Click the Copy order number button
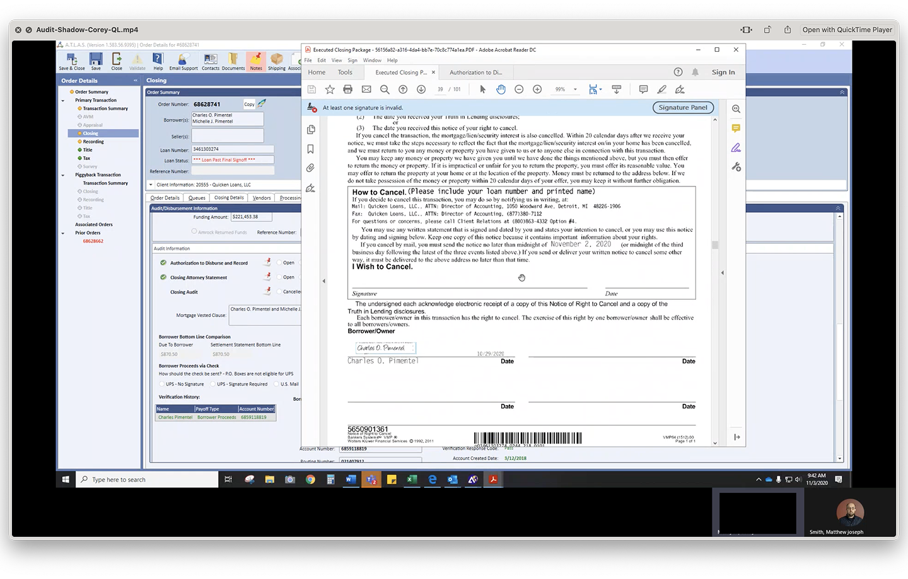The height and width of the screenshot is (579, 908). pyautogui.click(x=250, y=104)
